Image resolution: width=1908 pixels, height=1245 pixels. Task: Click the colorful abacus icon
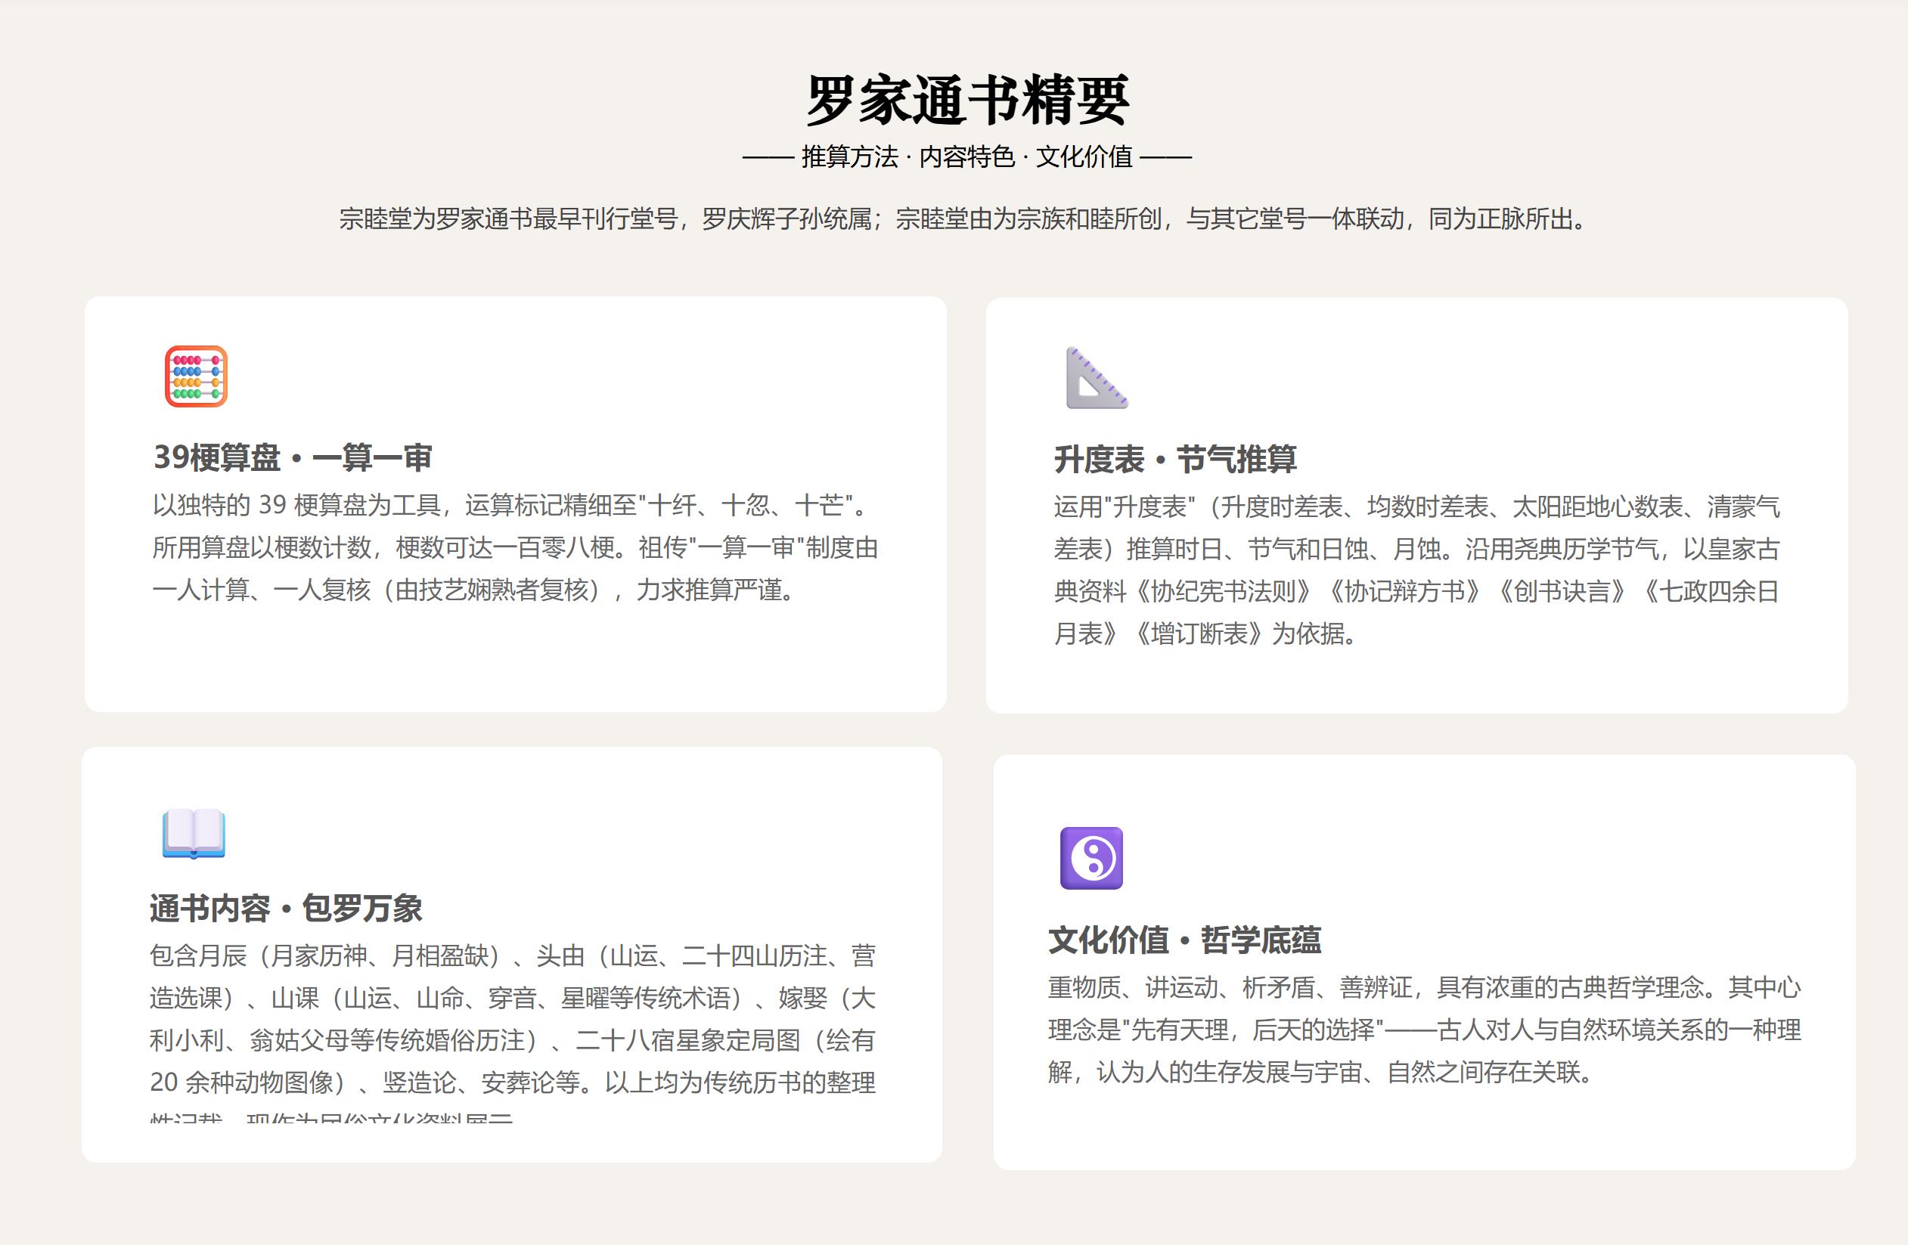pyautogui.click(x=197, y=376)
